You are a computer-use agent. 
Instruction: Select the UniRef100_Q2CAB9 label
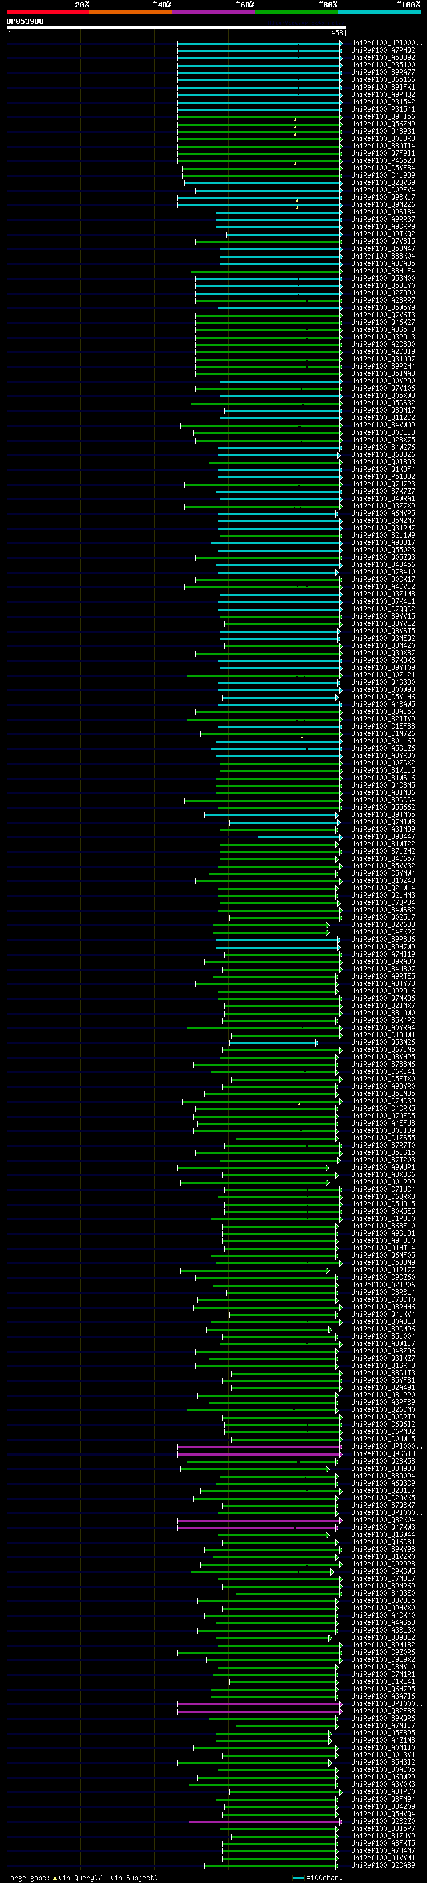pos(382,1865)
